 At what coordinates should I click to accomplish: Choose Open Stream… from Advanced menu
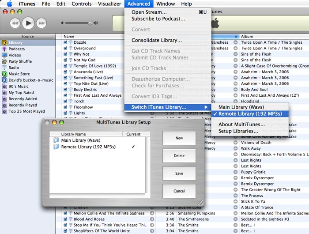[168, 12]
